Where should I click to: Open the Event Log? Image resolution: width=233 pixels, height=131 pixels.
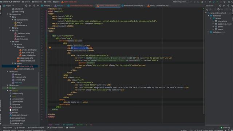[x=225, y=128]
